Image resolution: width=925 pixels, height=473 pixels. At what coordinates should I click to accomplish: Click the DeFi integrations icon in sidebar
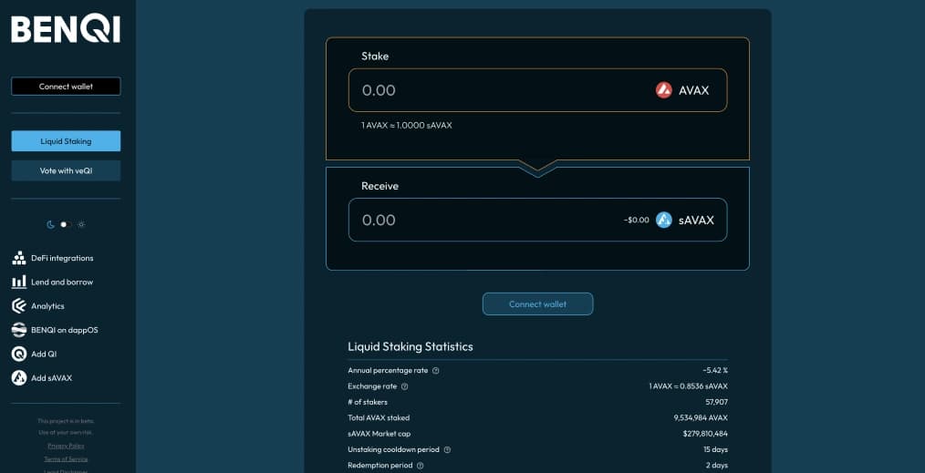click(18, 258)
